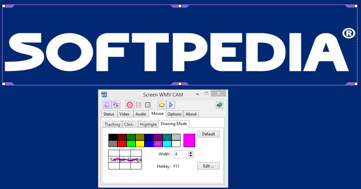Switch to the Video tab
Screen dimensions: 361x189
[124, 114]
